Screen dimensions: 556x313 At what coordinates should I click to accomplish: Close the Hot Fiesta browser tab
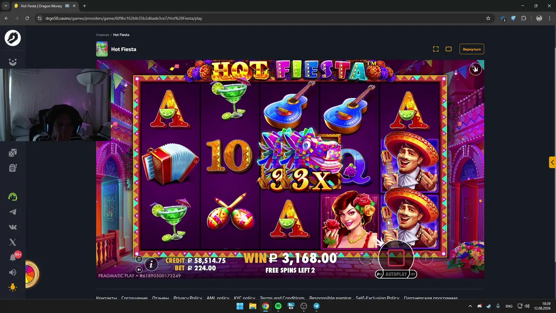pos(73,6)
